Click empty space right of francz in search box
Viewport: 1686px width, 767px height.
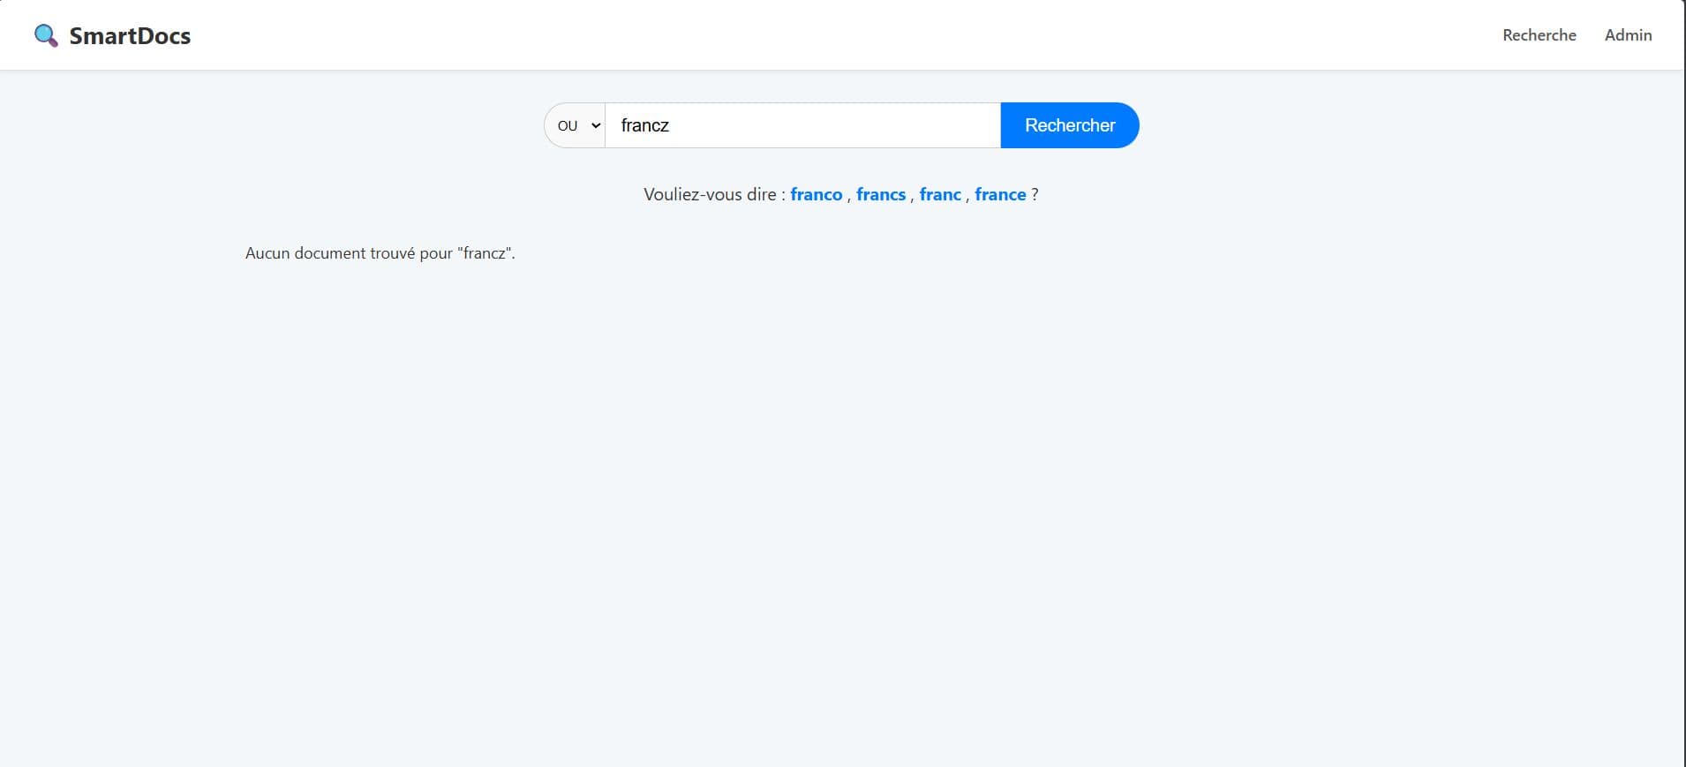coord(834,125)
